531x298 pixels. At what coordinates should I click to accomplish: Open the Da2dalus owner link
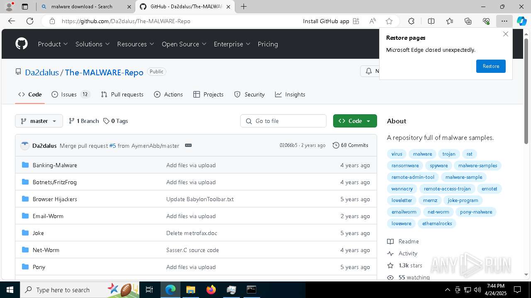(x=42, y=72)
